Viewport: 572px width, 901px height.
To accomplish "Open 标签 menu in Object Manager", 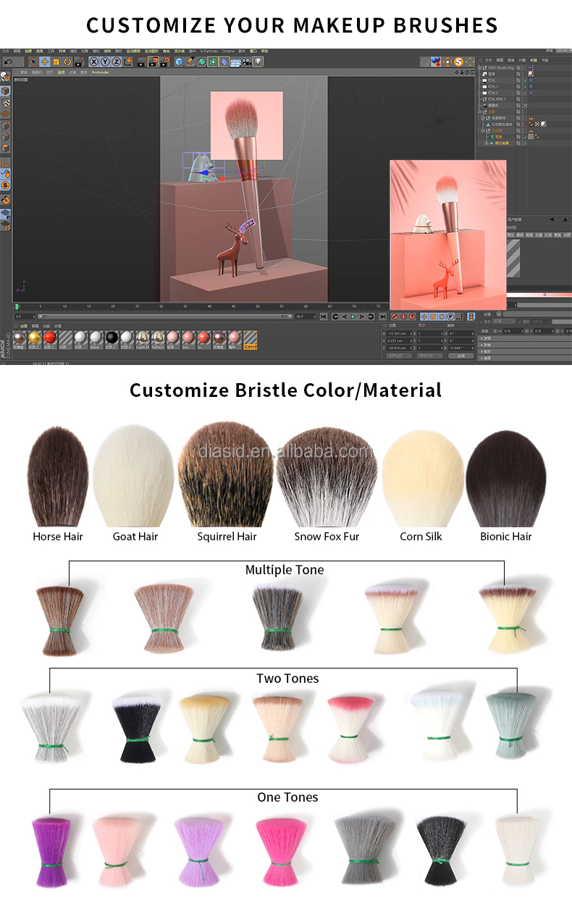I will coord(534,60).
